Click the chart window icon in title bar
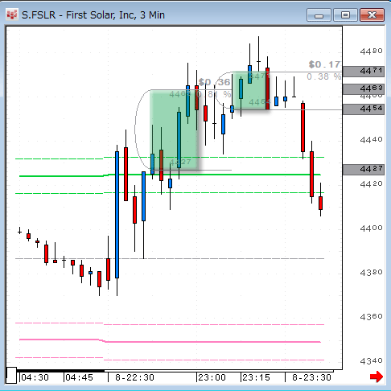Viewport: 391px width, 391px height. (12, 15)
